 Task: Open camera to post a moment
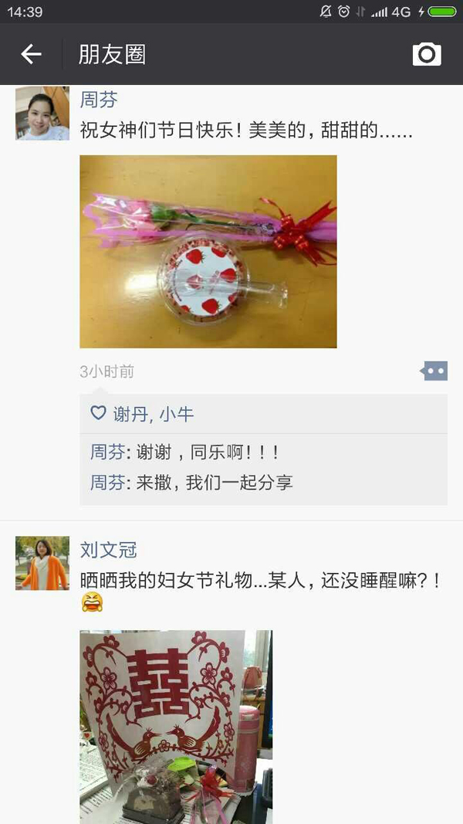(x=427, y=54)
